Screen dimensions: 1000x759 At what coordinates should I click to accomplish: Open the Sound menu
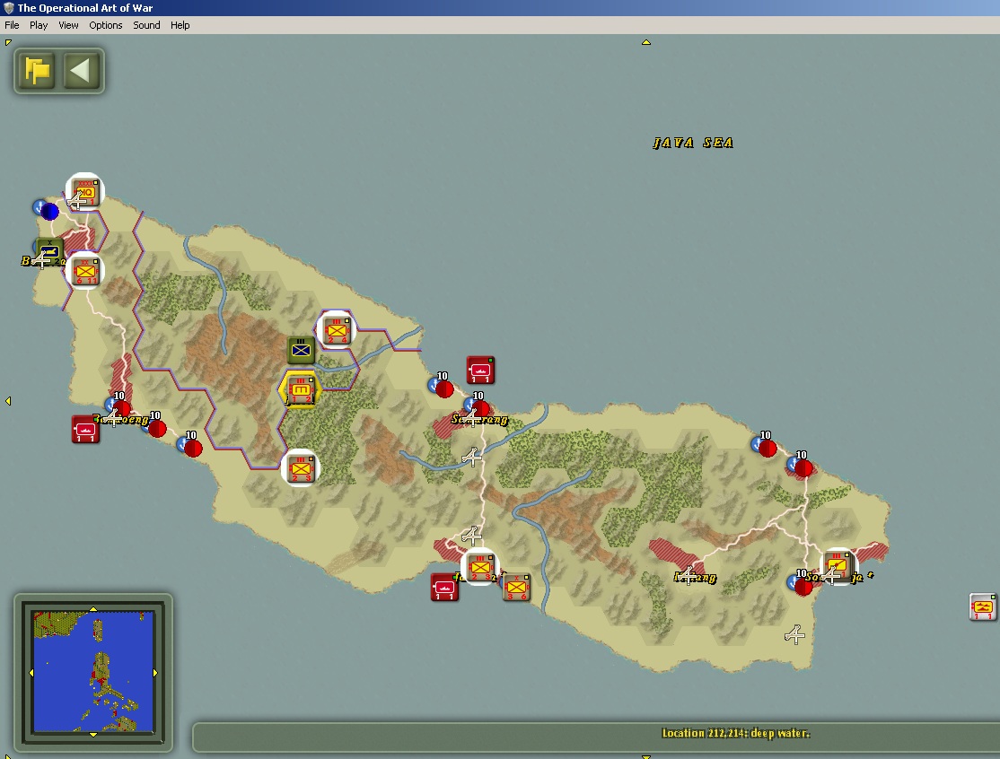(146, 25)
